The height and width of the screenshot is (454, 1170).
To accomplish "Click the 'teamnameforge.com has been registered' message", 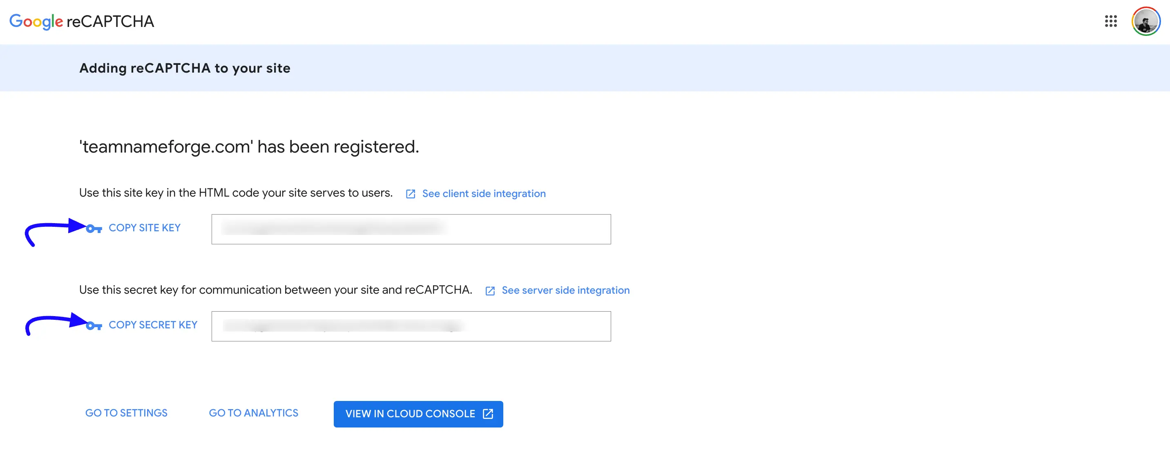I will tap(249, 147).
